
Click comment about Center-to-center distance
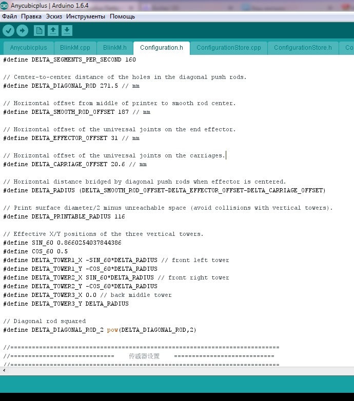tap(125, 77)
